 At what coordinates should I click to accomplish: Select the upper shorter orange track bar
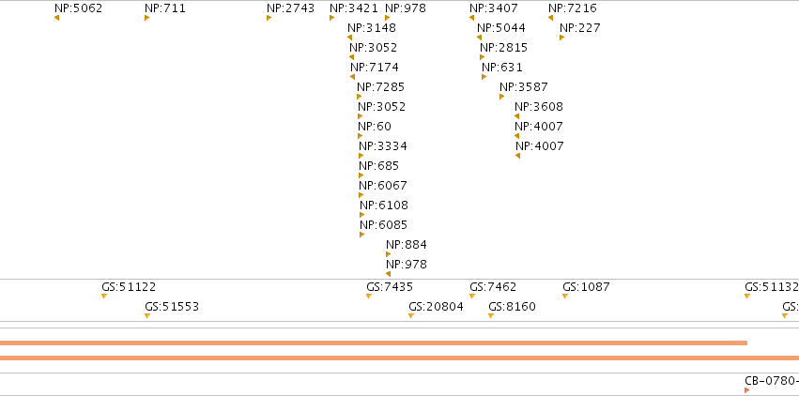click(x=374, y=343)
